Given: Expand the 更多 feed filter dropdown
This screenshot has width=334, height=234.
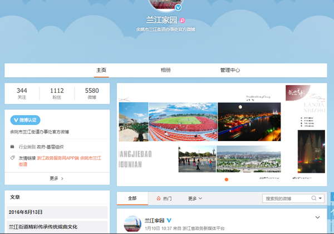Looking at the screenshot, I should (195, 198).
